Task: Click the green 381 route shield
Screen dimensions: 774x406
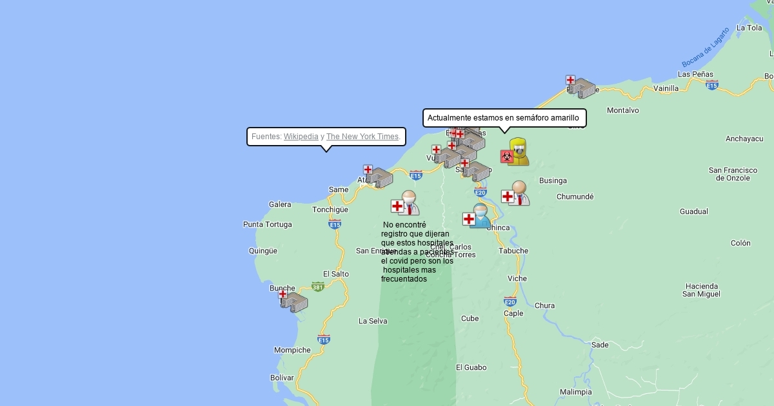Action: (317, 287)
